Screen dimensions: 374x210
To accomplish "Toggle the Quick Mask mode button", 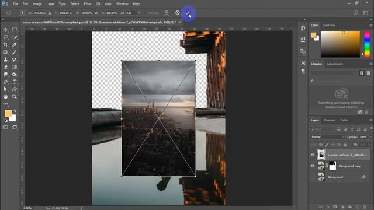I will (5, 127).
